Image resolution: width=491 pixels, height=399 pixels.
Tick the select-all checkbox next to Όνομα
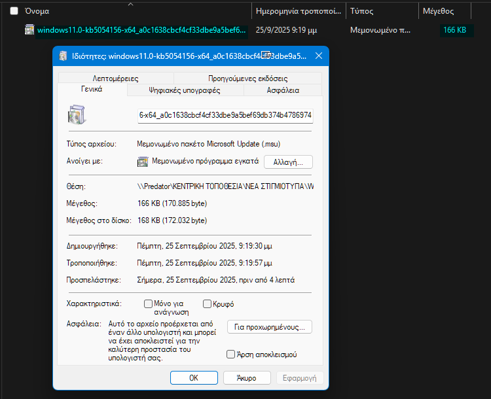[x=14, y=11]
